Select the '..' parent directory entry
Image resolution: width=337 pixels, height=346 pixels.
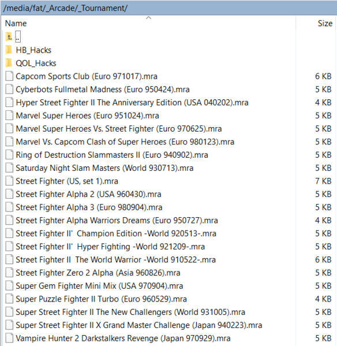pos(18,37)
